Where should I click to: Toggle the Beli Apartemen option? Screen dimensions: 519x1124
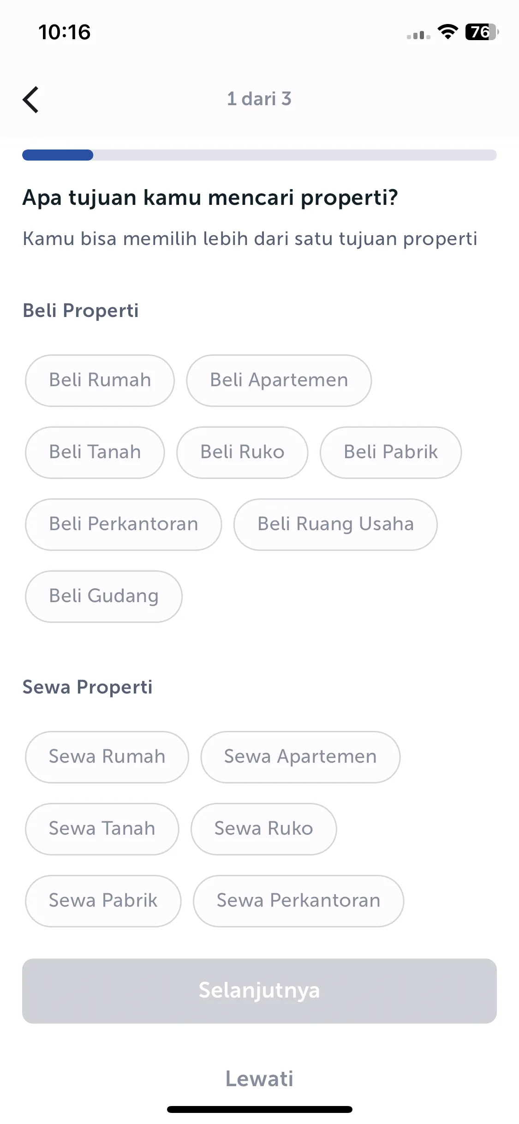(x=279, y=380)
